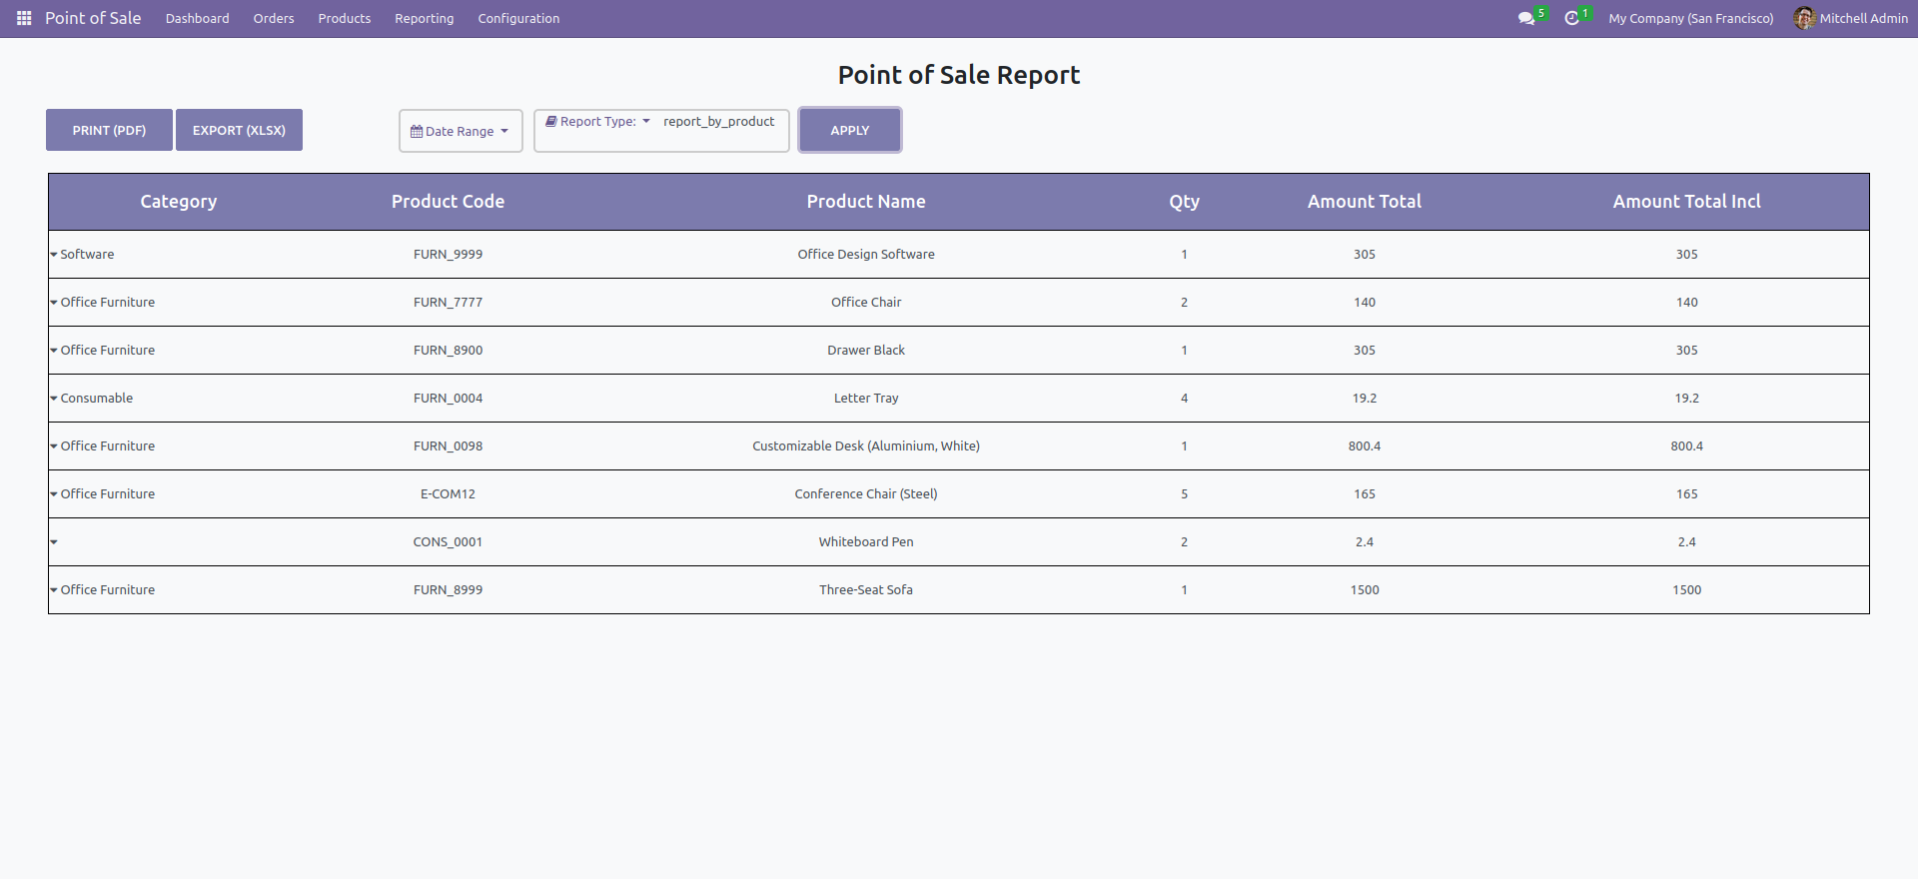
Task: Open the activities clock icon
Action: (x=1571, y=19)
